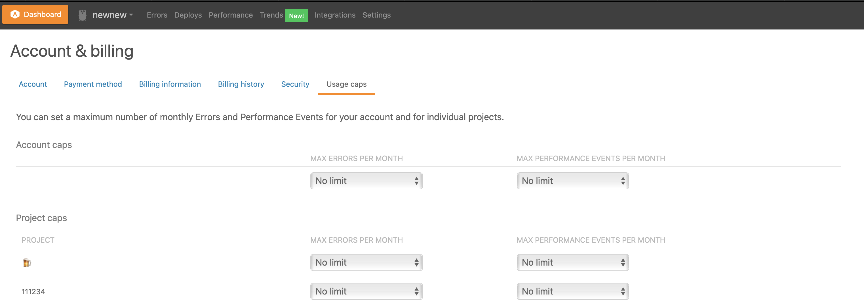Select the Usage caps tab

(346, 84)
